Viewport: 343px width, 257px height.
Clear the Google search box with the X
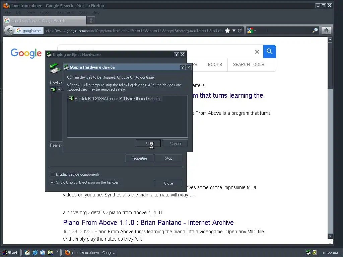tap(257, 52)
